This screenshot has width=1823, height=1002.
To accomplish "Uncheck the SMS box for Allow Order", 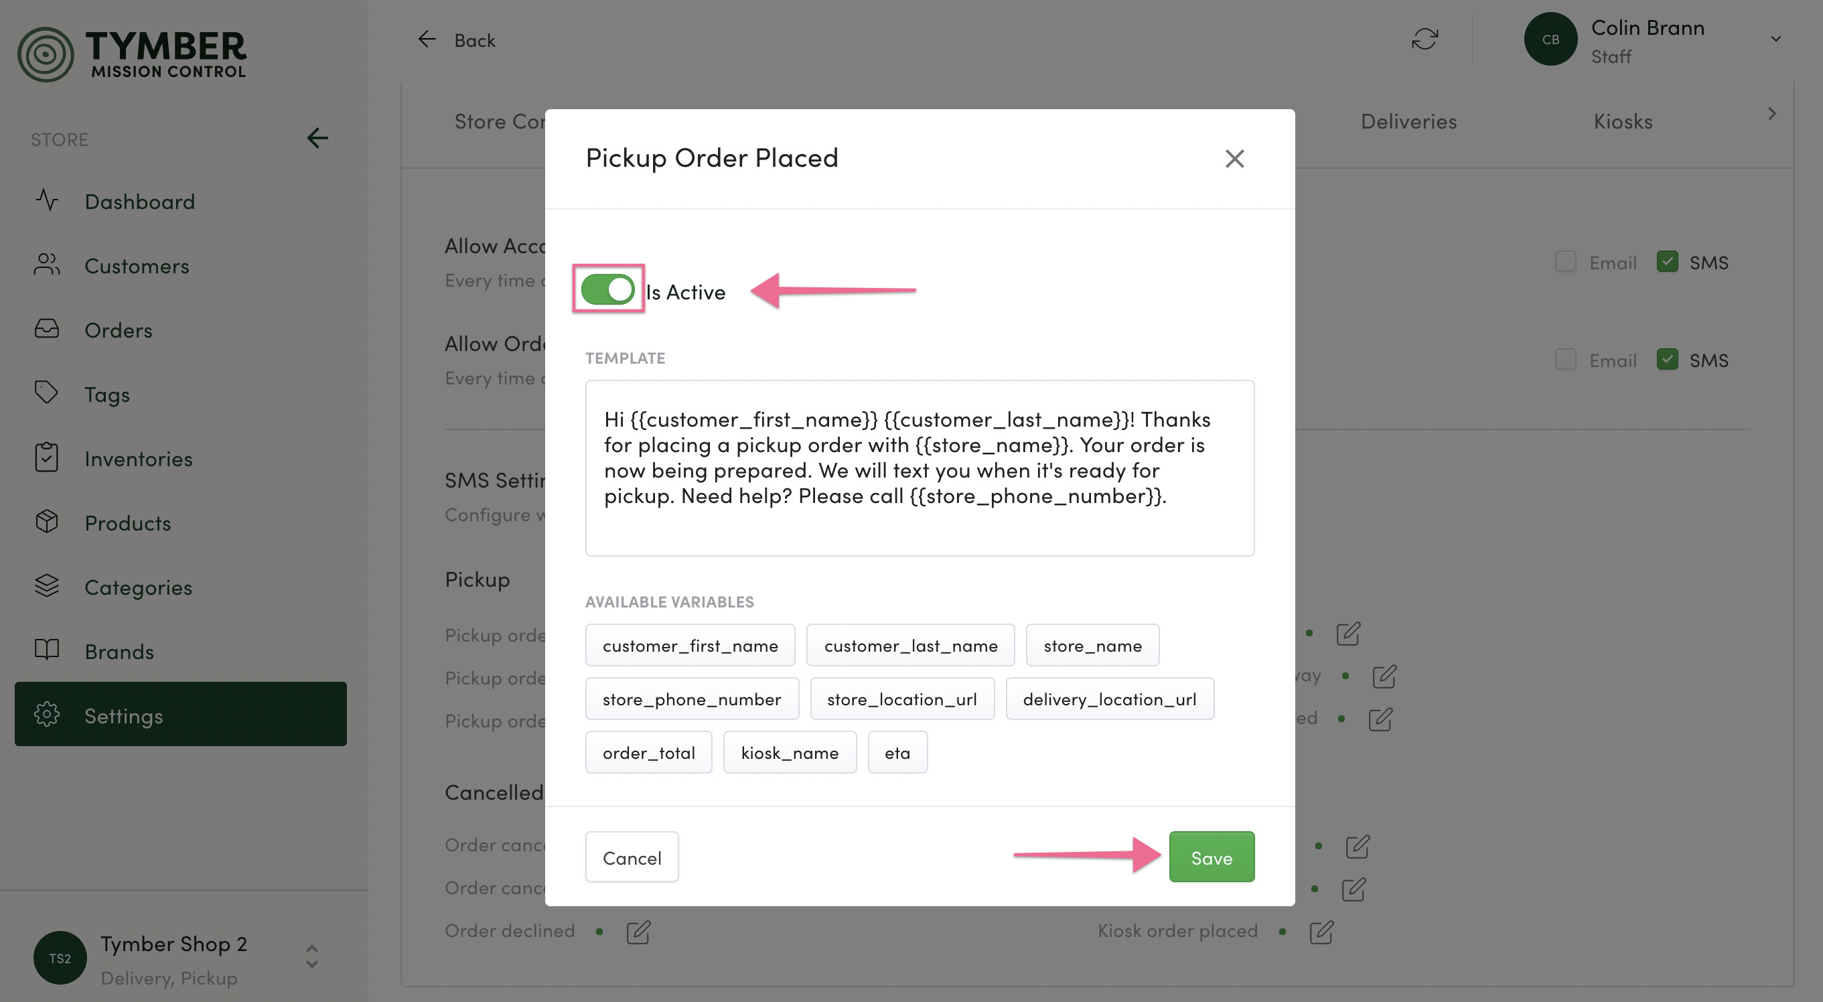I will point(1666,360).
